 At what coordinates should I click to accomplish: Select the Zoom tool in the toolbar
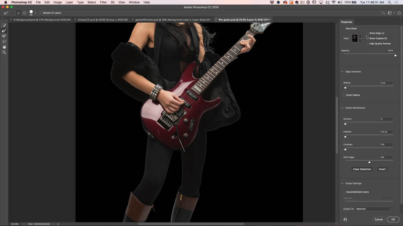coord(4,52)
